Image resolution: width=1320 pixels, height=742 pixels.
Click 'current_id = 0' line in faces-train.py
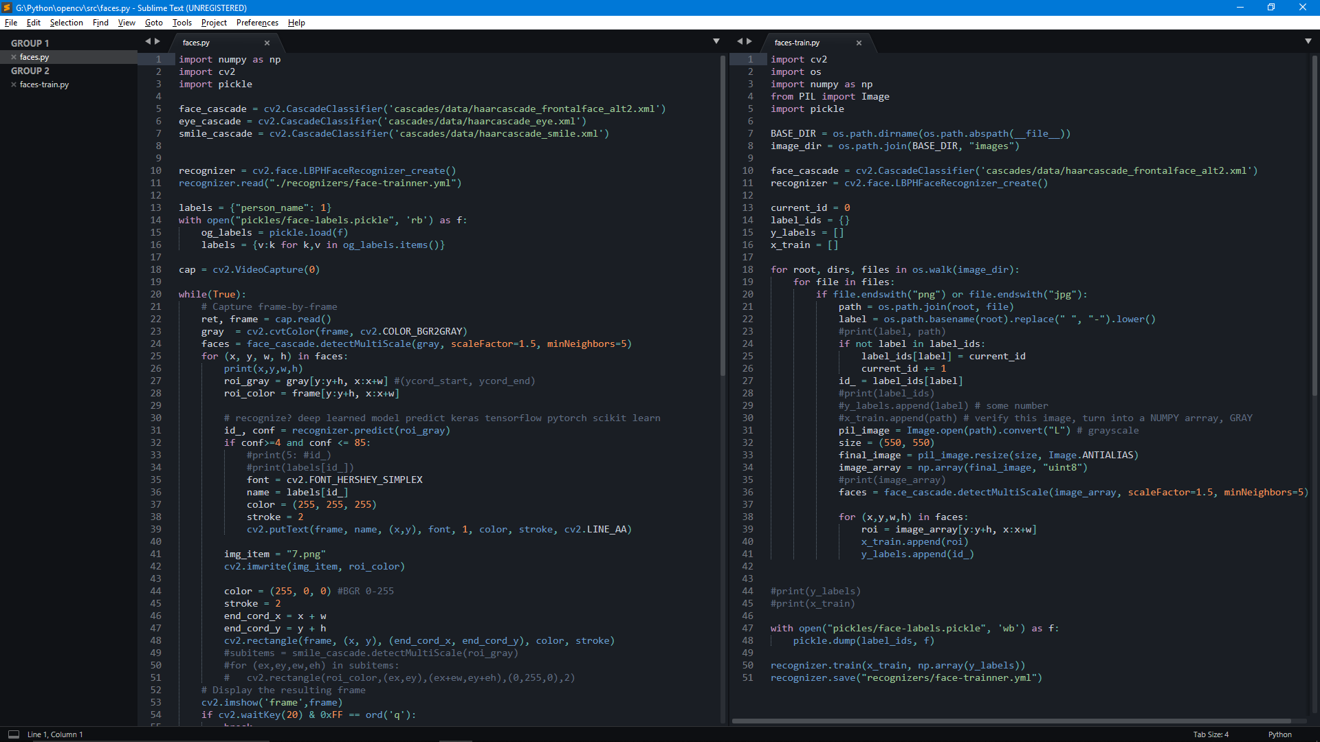tap(810, 207)
